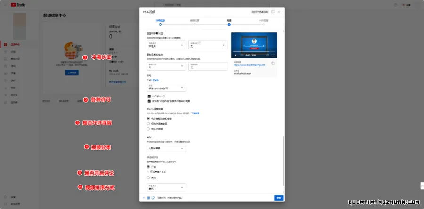Go to the Checks (检查) step
The image size is (424, 209).
pyautogui.click(x=229, y=23)
